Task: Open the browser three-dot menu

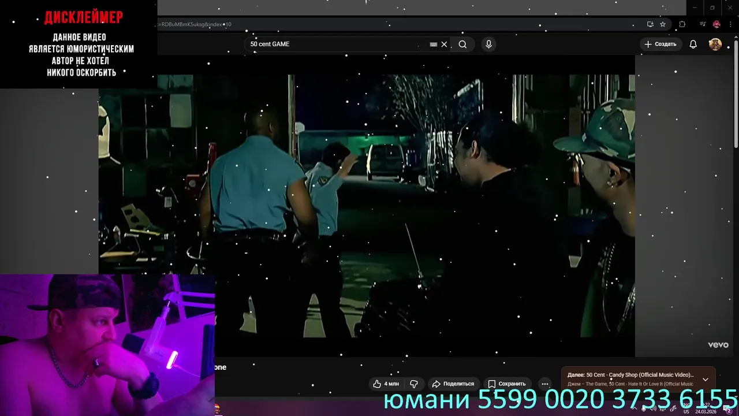Action: coord(730,24)
